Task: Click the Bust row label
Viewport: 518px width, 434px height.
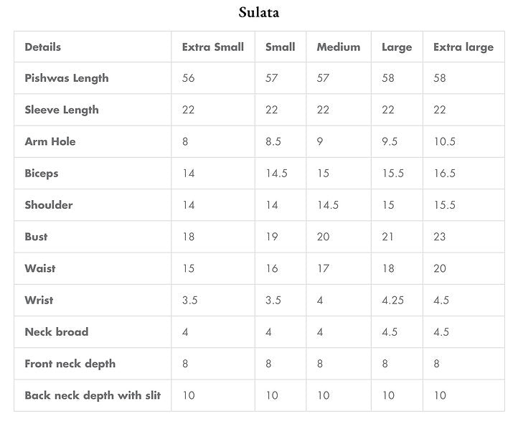Action: point(37,237)
